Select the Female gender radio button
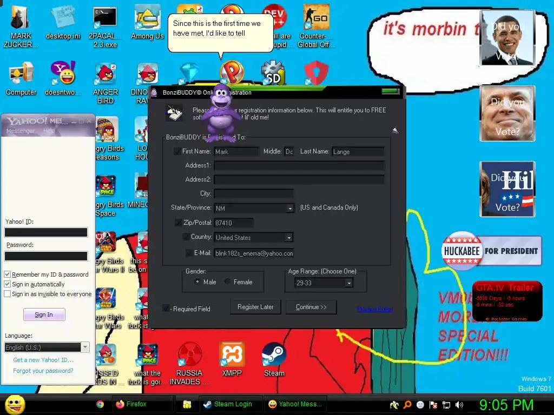The image size is (554, 415). [x=227, y=282]
